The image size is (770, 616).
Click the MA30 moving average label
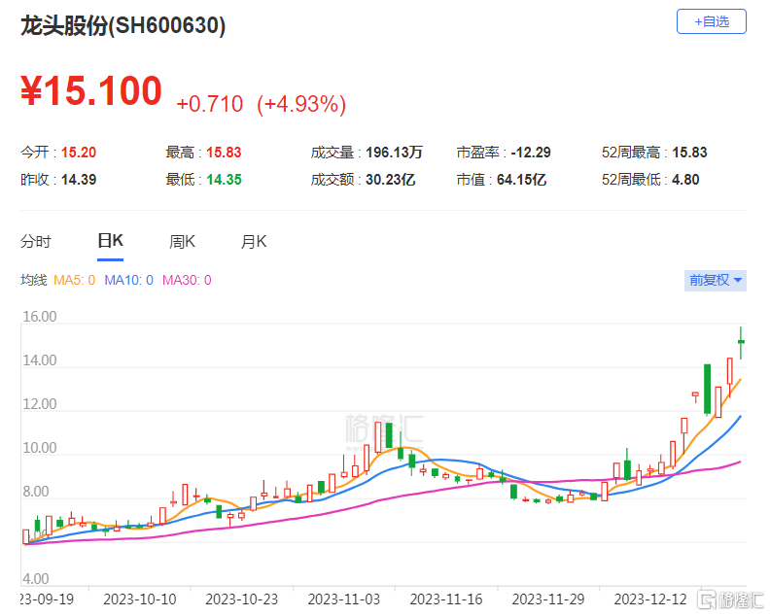click(187, 280)
